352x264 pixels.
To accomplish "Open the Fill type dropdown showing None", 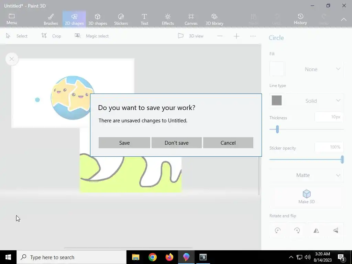I will [x=315, y=69].
